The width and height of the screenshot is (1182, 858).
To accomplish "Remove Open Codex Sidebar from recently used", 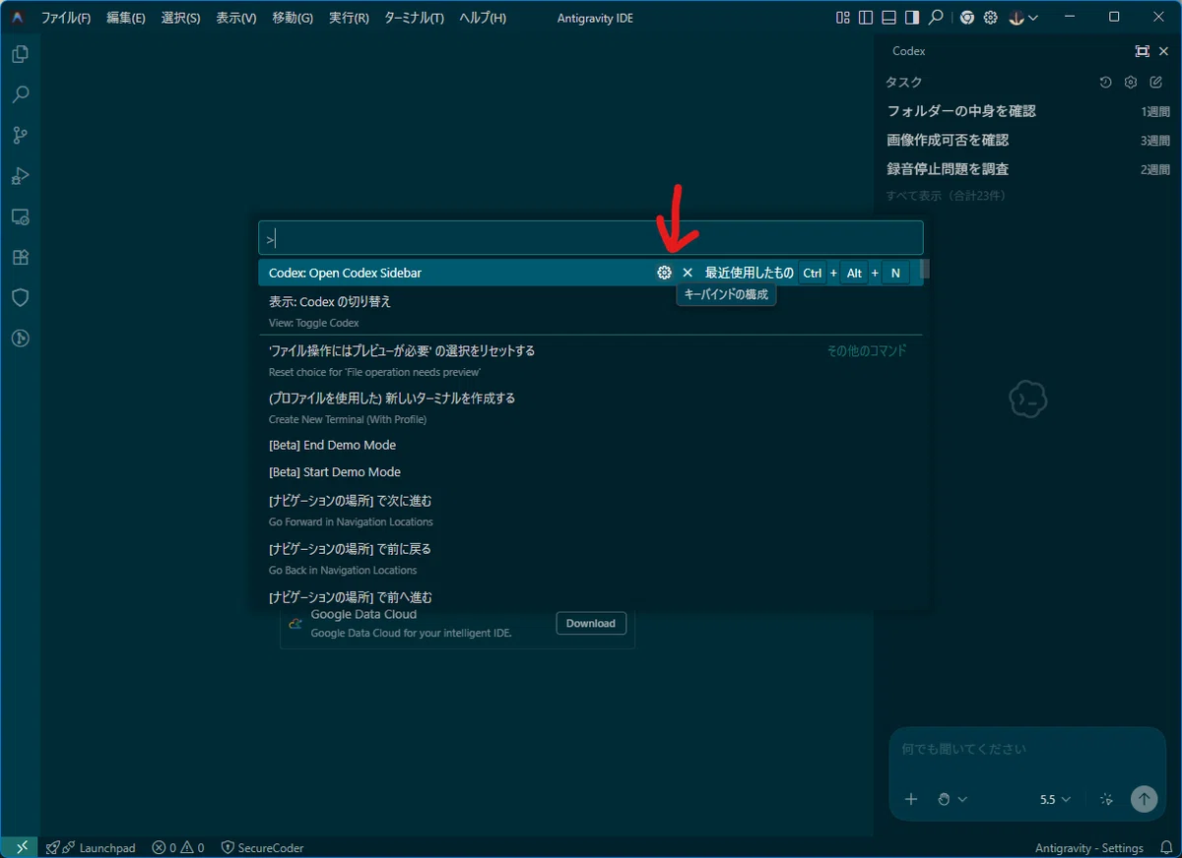I will (x=688, y=273).
